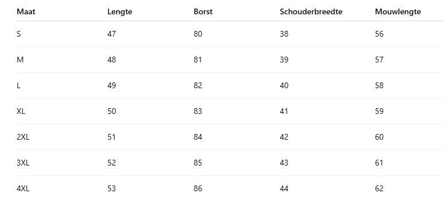Select the Schouderbreedte column header
Viewport: 444px width, 217px height.
pyautogui.click(x=311, y=11)
